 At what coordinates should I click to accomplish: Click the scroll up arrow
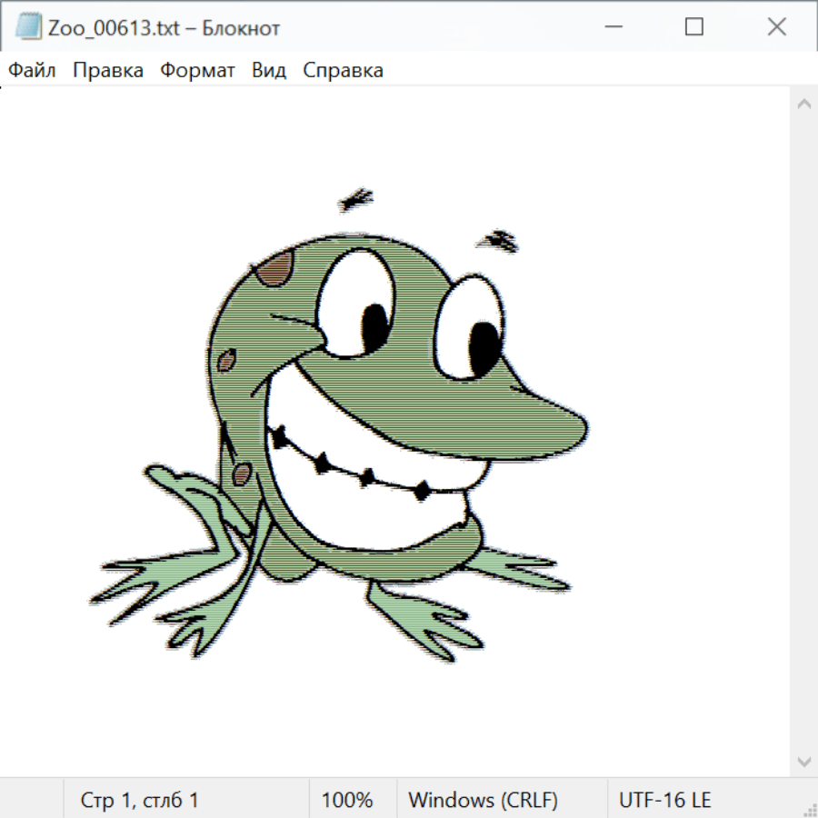coord(803,105)
